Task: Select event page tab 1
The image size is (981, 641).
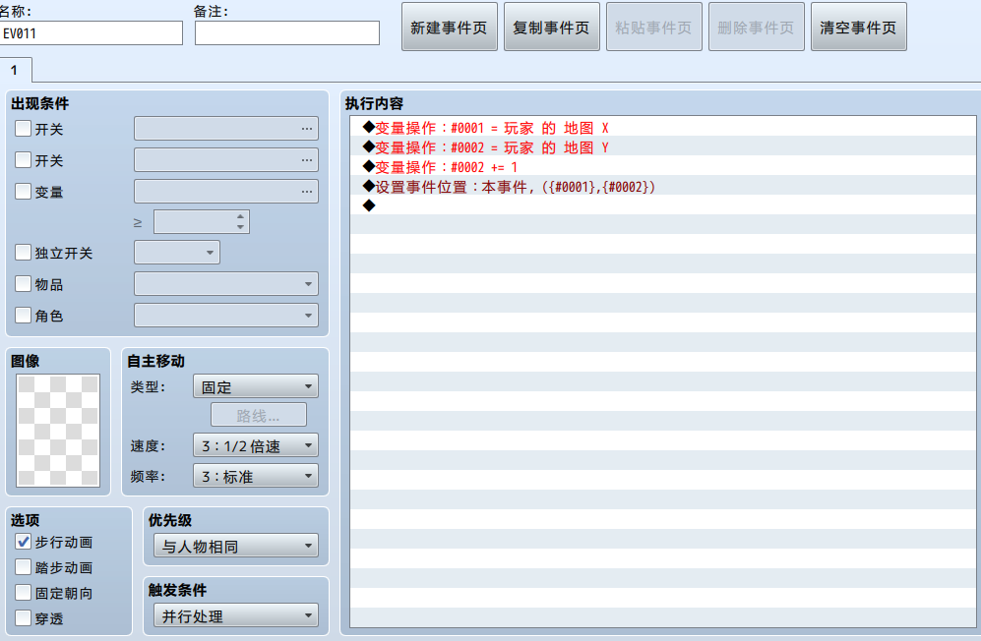Action: 15,70
